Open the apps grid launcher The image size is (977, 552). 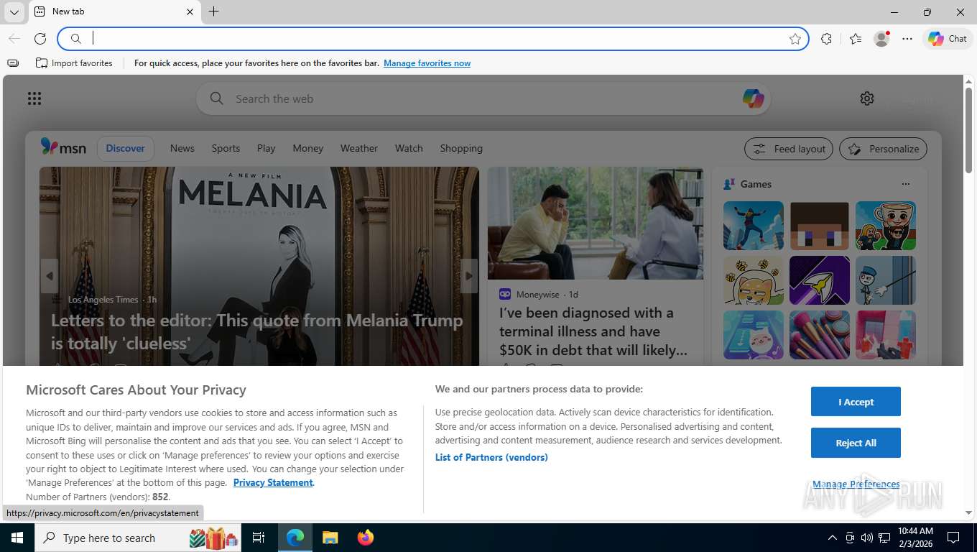pyautogui.click(x=34, y=98)
